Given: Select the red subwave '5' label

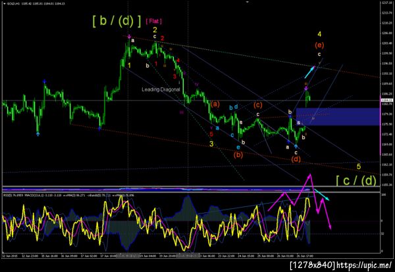Looking at the screenshot, I should pos(211,134).
